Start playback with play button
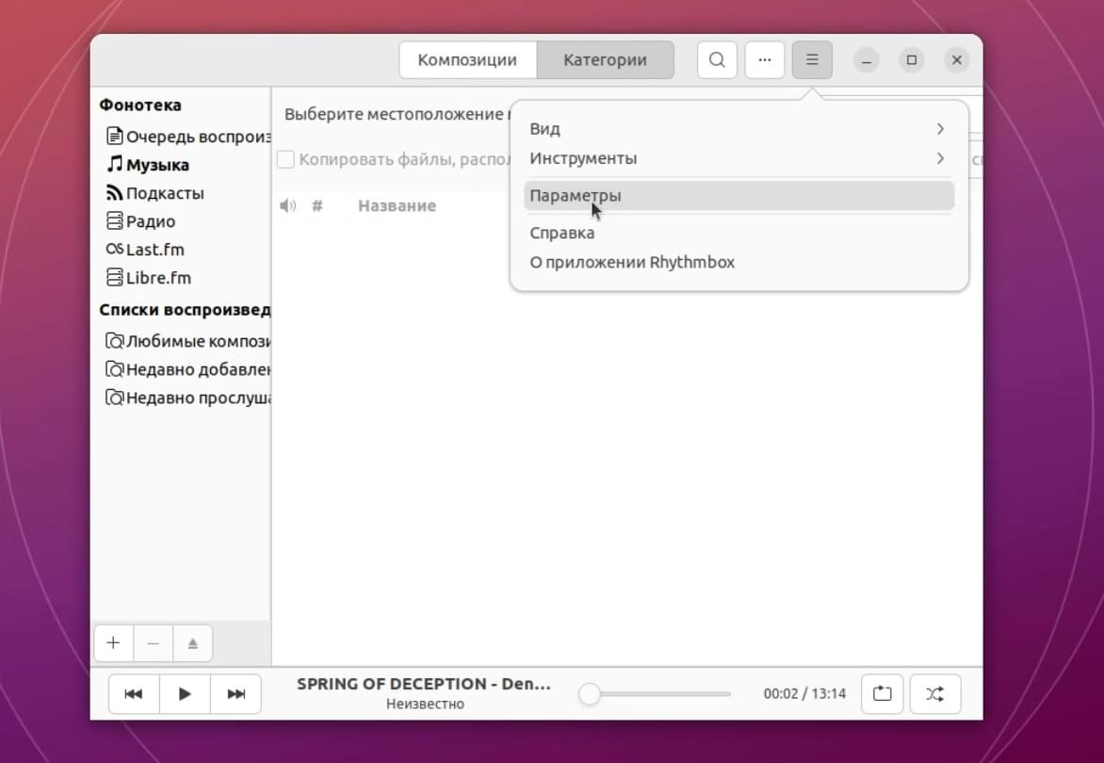 pyautogui.click(x=185, y=694)
